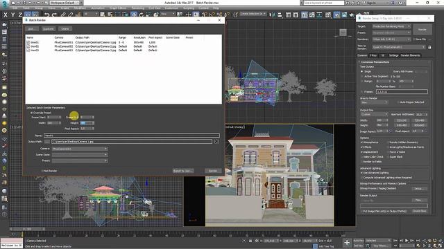Image resolution: width=444 pixels, height=249 pixels.
Task: Open the Scene State dropdown
Action: pyautogui.click(x=80, y=155)
